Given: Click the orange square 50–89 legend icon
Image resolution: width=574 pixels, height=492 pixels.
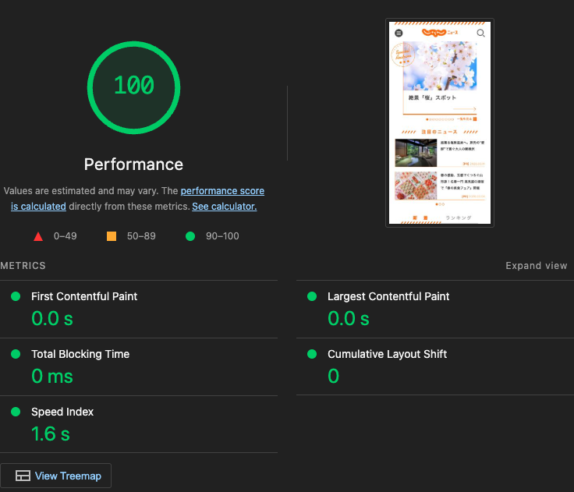Looking at the screenshot, I should pos(112,236).
